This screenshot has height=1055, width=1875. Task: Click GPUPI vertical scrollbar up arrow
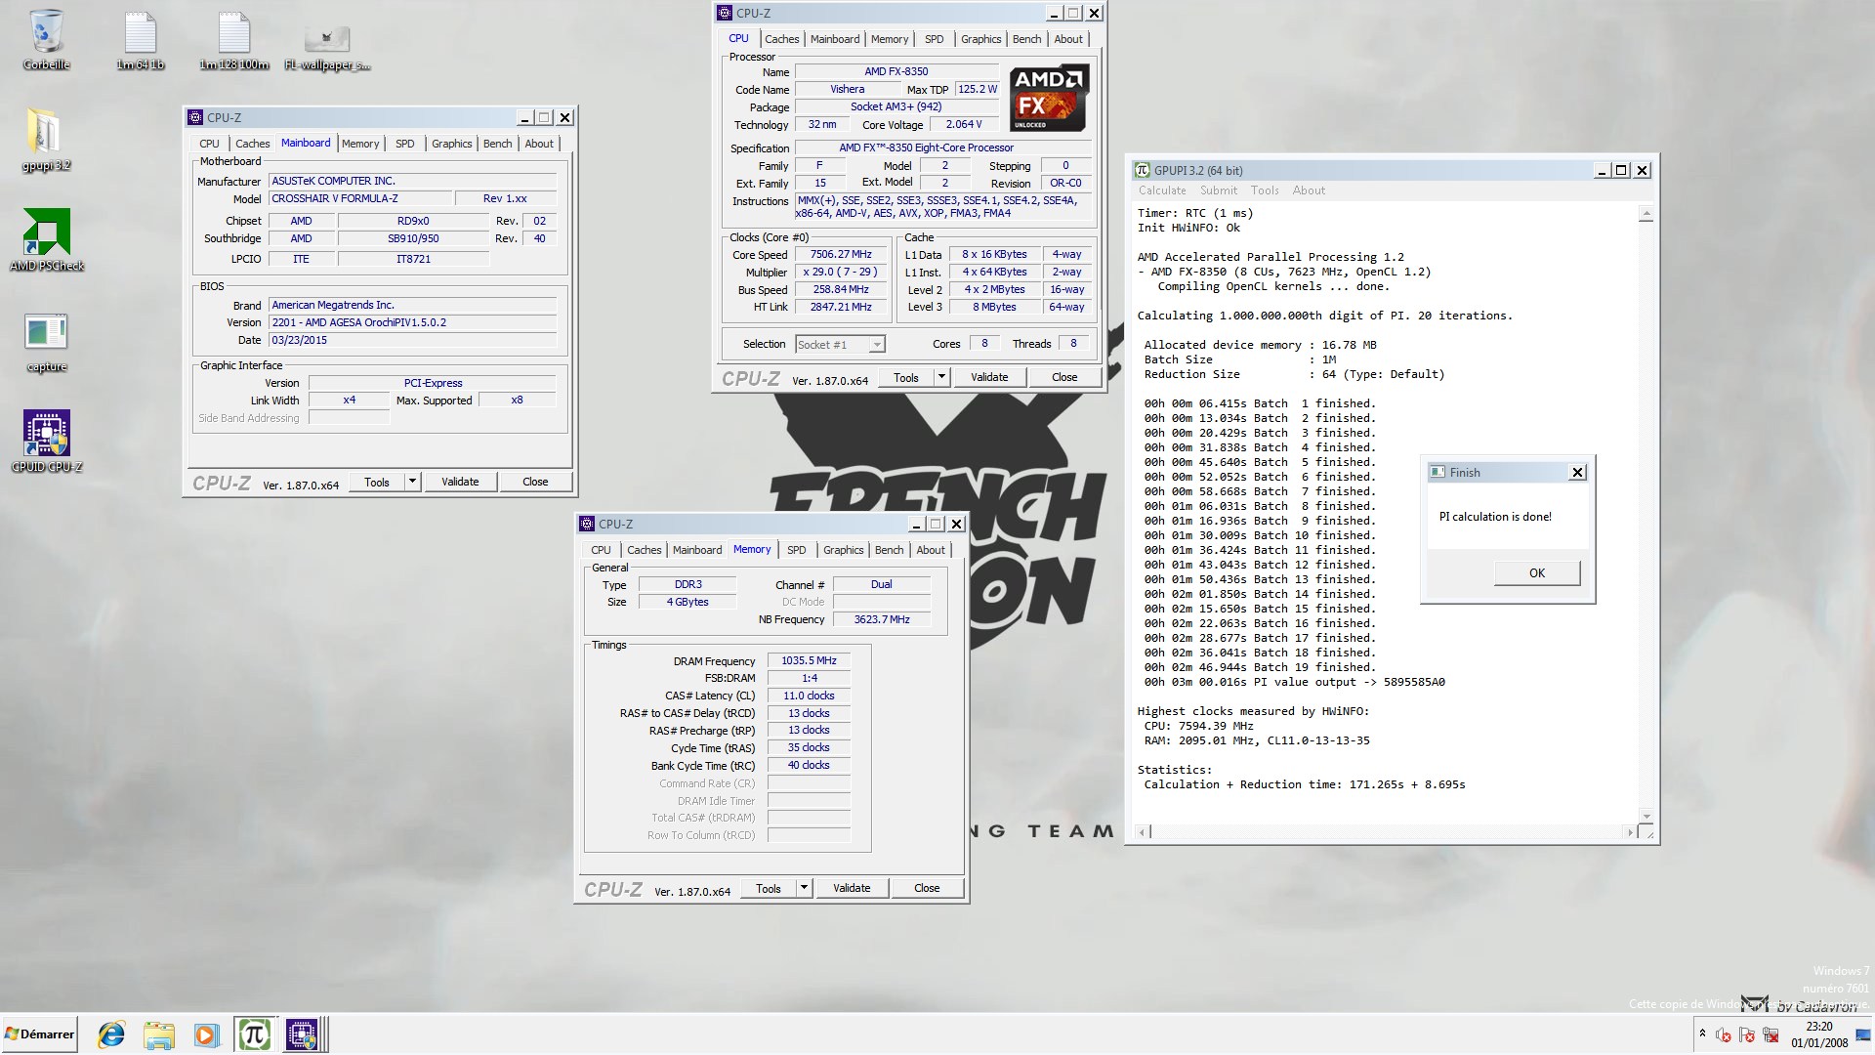click(x=1646, y=214)
